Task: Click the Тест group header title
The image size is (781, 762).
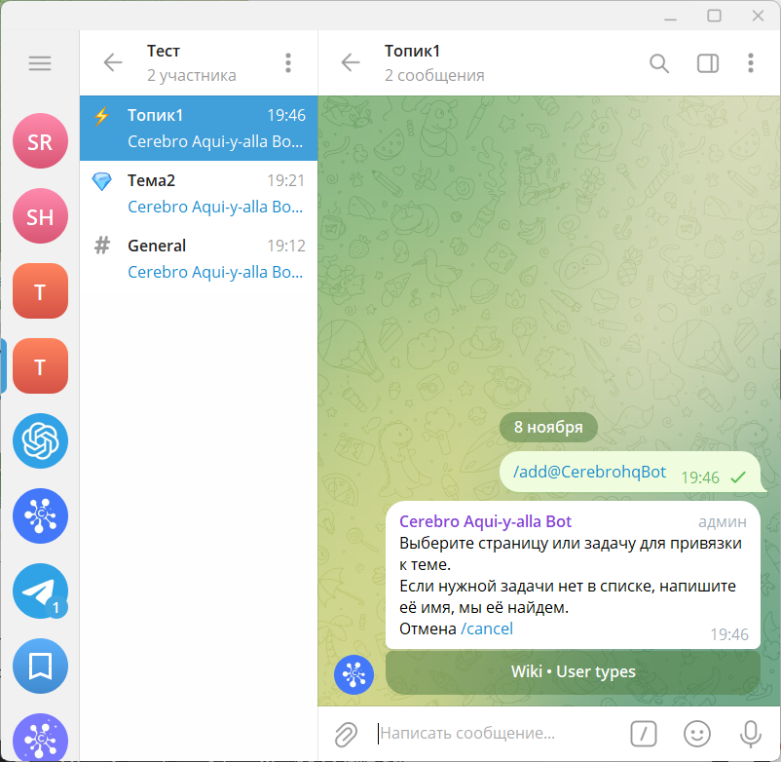Action: (163, 52)
